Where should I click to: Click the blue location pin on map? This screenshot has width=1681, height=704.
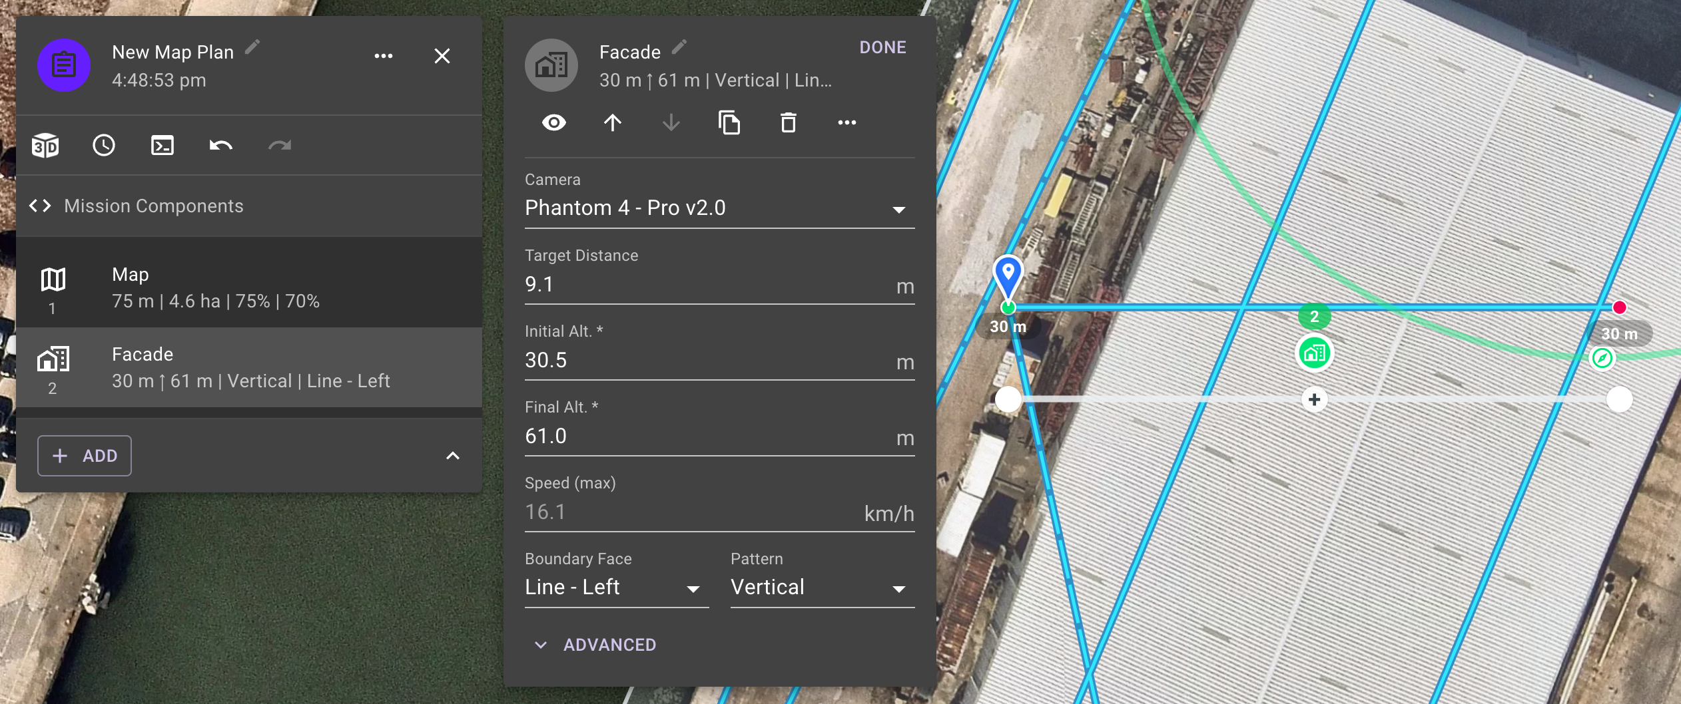click(x=1008, y=275)
